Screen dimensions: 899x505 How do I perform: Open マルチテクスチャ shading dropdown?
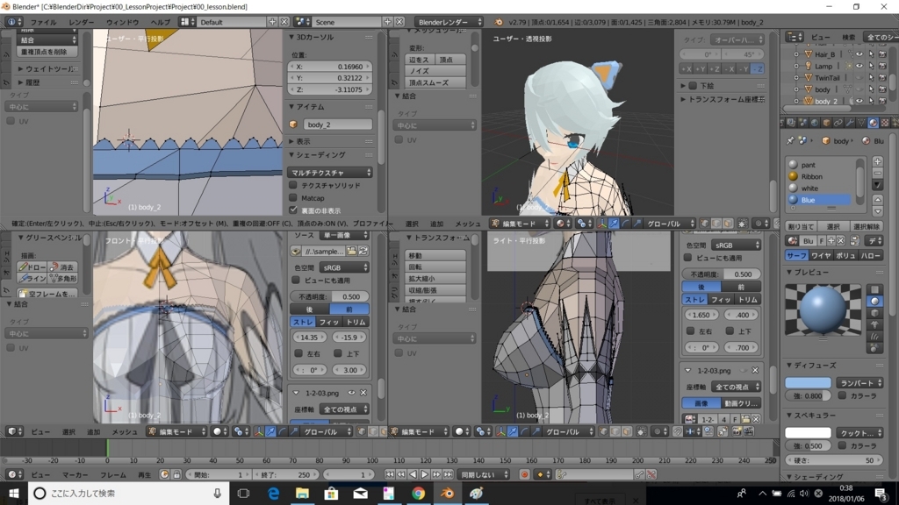[x=330, y=173]
